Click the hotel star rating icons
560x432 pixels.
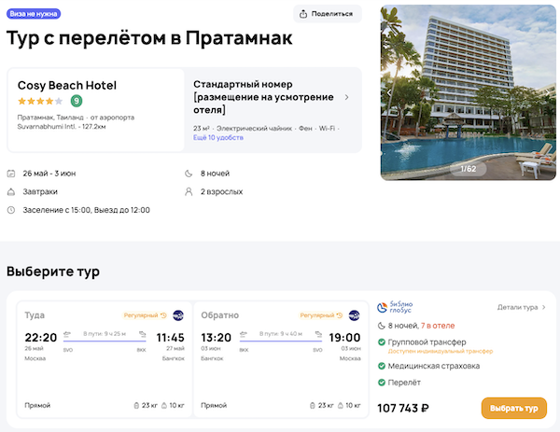point(40,101)
